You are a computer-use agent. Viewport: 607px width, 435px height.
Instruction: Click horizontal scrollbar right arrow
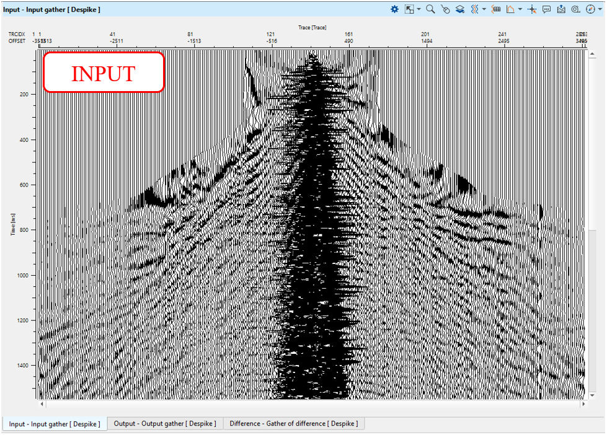(583, 403)
